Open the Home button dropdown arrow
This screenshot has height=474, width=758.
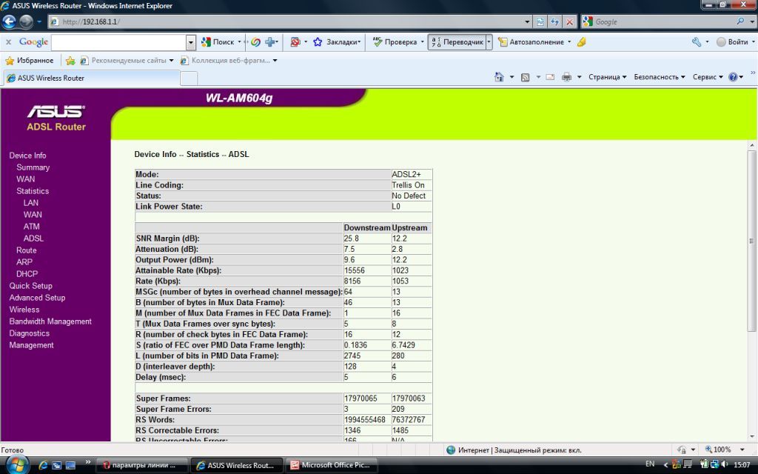click(512, 77)
